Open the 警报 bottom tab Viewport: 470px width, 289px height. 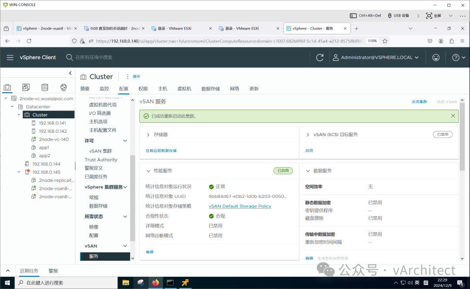point(53,271)
